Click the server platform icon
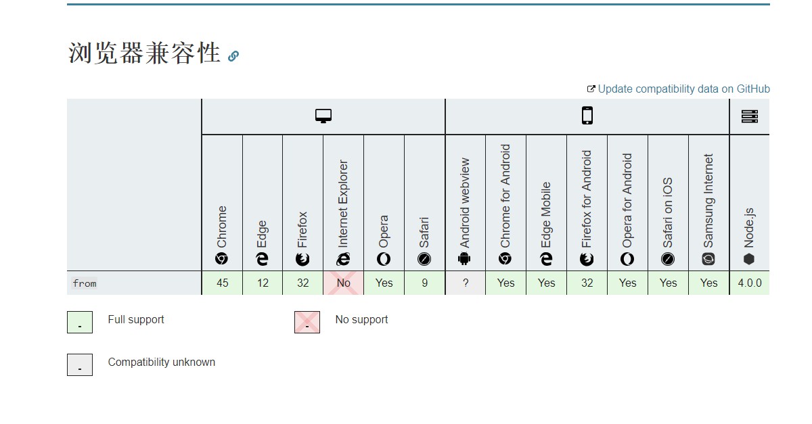The height and width of the screenshot is (424, 812). tap(750, 116)
